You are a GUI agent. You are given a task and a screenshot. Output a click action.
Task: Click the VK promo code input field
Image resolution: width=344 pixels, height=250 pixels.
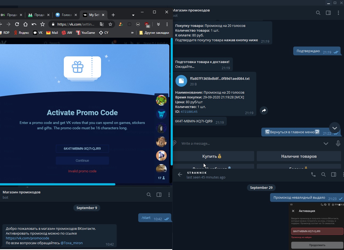[x=82, y=149]
